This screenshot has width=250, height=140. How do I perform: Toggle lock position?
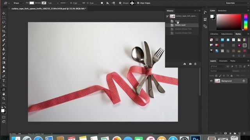(224, 76)
